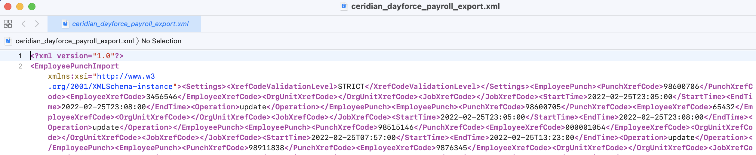The height and width of the screenshot is (155, 756).
Task: Click the StartTime value 2022-02-25T07:57:00
Action: click(353, 138)
